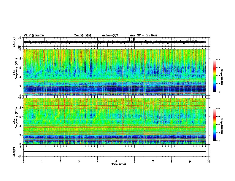
Task: Click the 'start UT = 2 : 10: 0' label
Action: point(143,35)
